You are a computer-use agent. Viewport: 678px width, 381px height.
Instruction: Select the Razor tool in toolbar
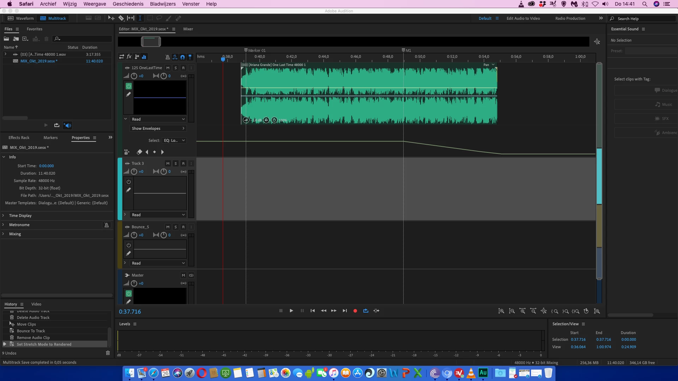[x=121, y=18]
